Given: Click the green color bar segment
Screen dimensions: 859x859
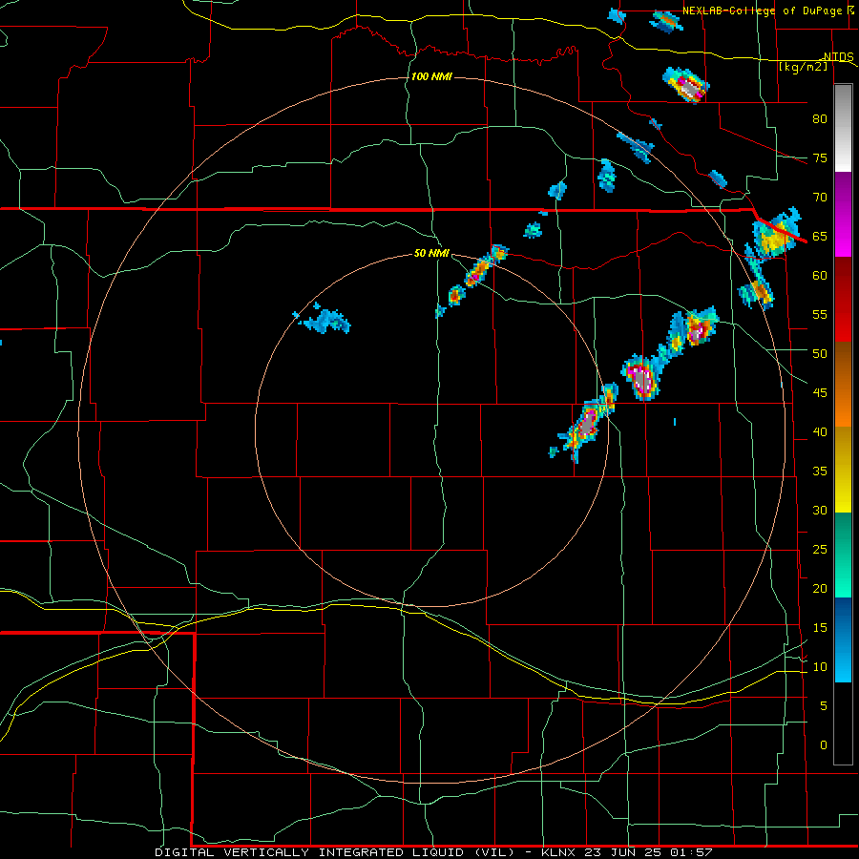Looking at the screenshot, I should tap(843, 555).
